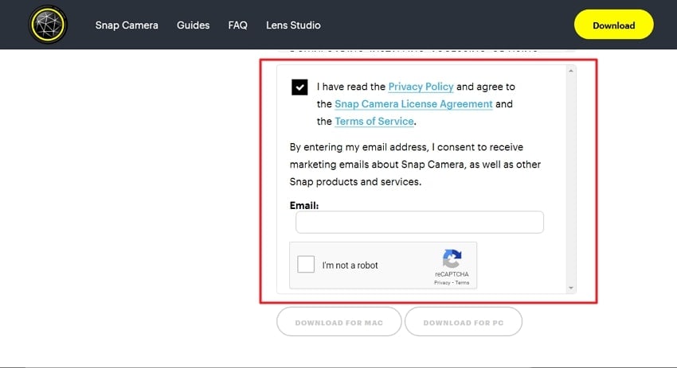Go to the FAQ page
This screenshot has height=368, width=677.
pos(237,25)
